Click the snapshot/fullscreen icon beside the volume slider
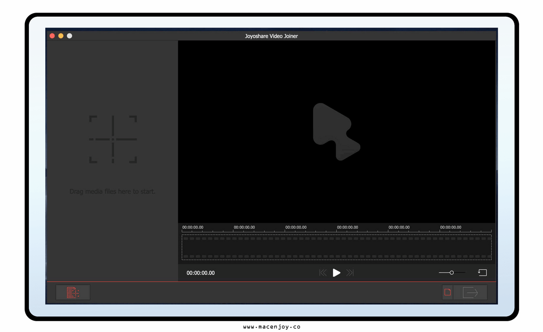The height and width of the screenshot is (332, 543). click(x=482, y=273)
